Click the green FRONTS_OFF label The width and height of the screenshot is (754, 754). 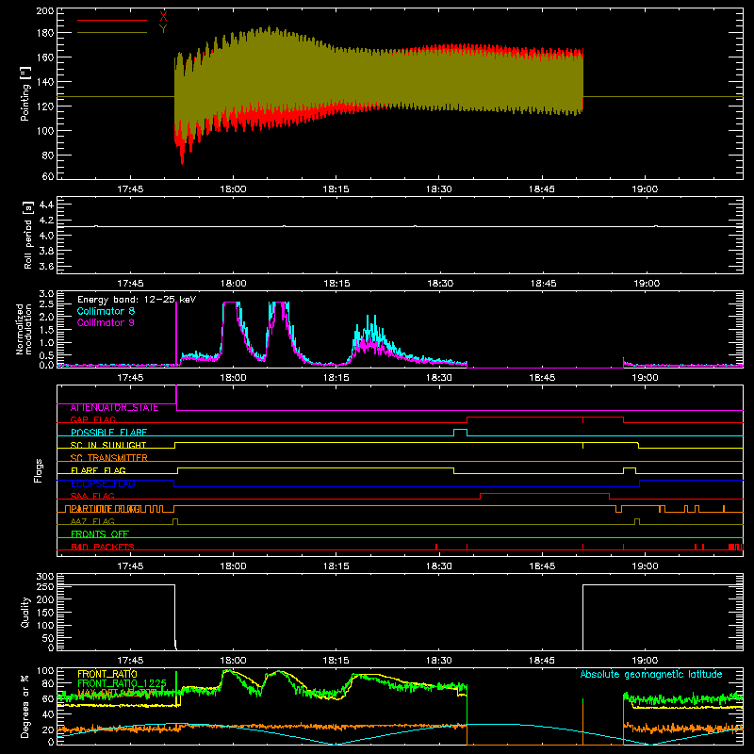pyautogui.click(x=100, y=533)
